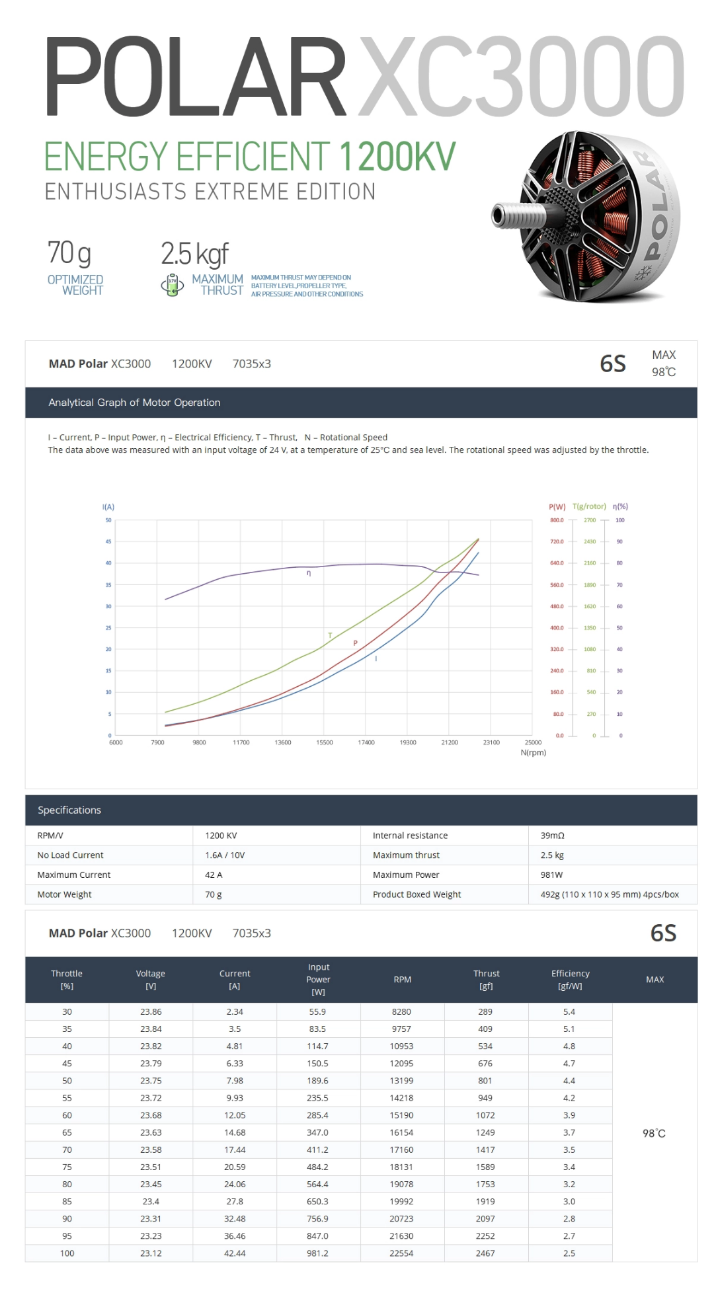Click the 2.5 kg maximum thrust value
Screen dimensions: 716x1291
552,855
